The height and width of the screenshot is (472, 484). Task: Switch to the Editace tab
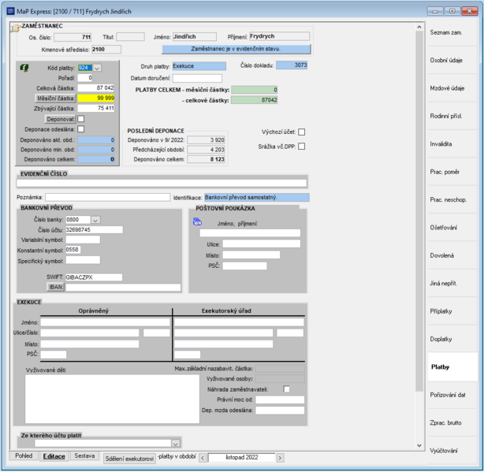pos(54,456)
